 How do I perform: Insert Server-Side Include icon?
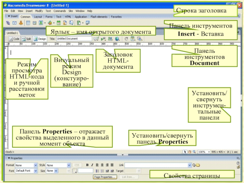(x=65, y=23)
